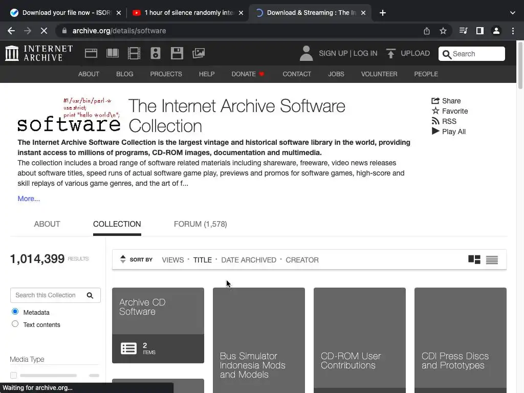Toggle sort direction arrows beside SORT BY

pyautogui.click(x=123, y=259)
